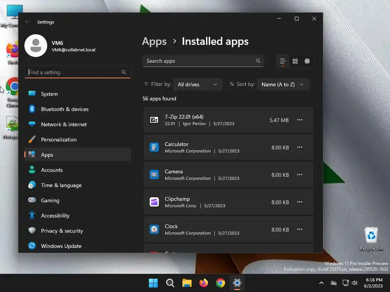Show hidden tray icons chevron

(321, 283)
